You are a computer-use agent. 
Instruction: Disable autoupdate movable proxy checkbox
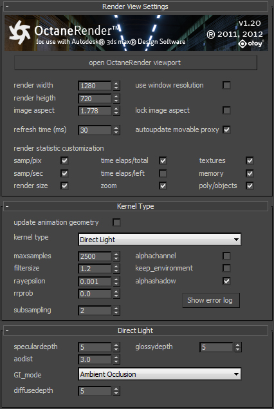[x=226, y=129]
